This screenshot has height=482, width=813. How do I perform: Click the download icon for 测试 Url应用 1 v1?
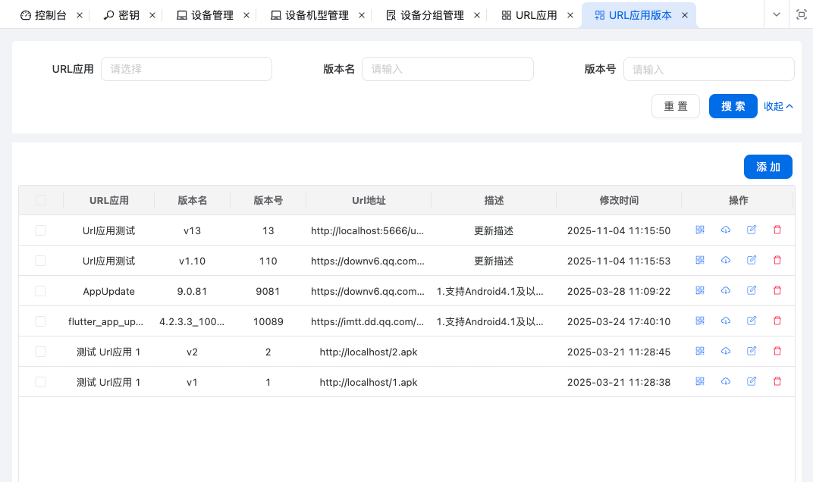point(725,381)
